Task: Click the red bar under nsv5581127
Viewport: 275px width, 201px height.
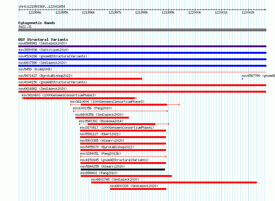Action: click(123, 137)
